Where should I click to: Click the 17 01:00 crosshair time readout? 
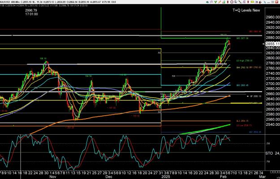point(32,14)
